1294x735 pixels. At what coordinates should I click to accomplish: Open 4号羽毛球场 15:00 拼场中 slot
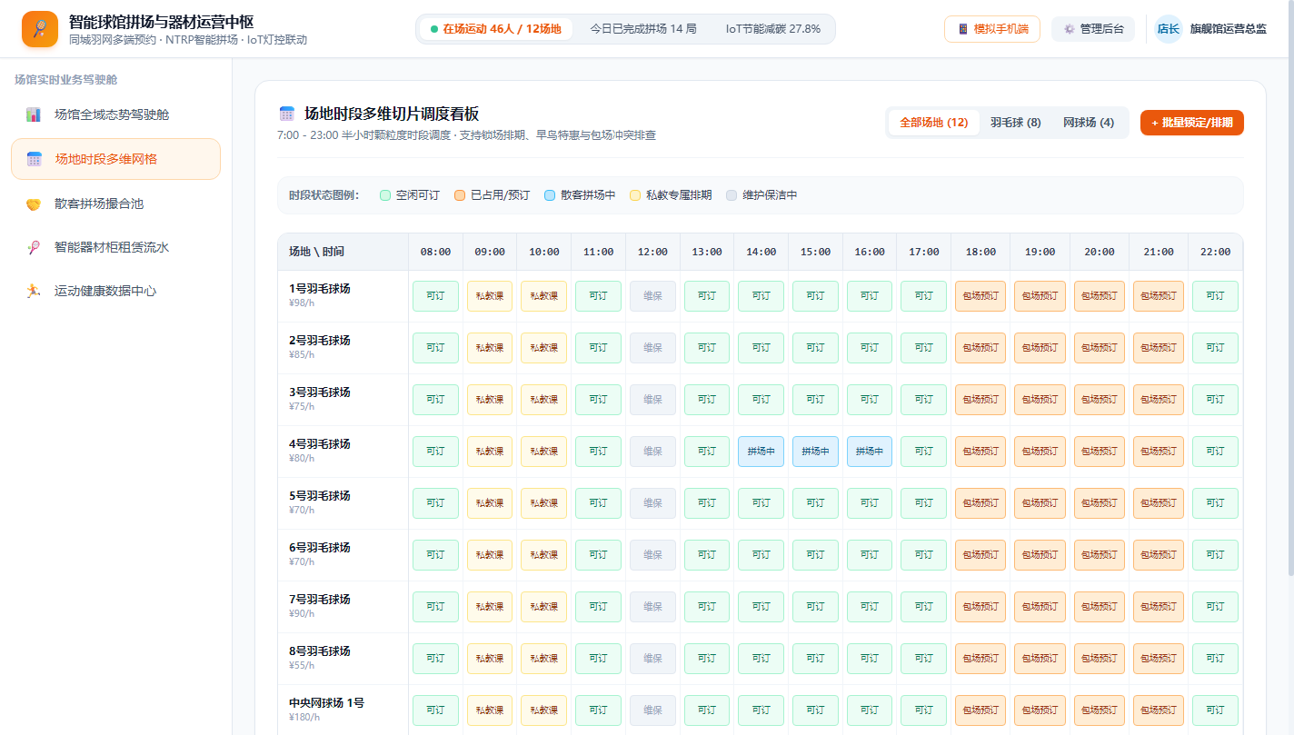click(x=815, y=452)
